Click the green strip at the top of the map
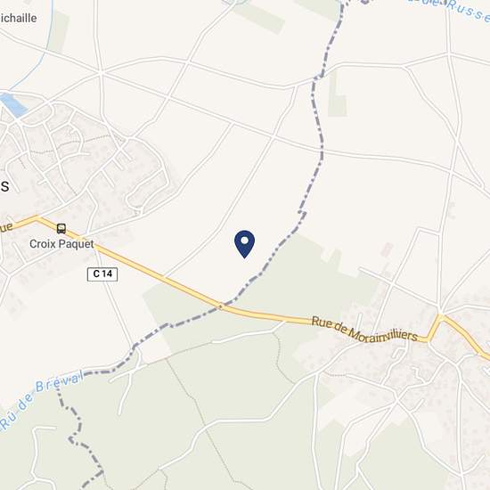Screen dimensions: 490x490 [x=259, y=16]
